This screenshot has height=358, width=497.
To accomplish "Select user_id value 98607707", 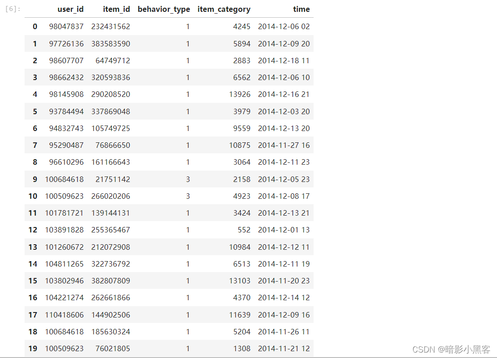I will pyautogui.click(x=66, y=61).
